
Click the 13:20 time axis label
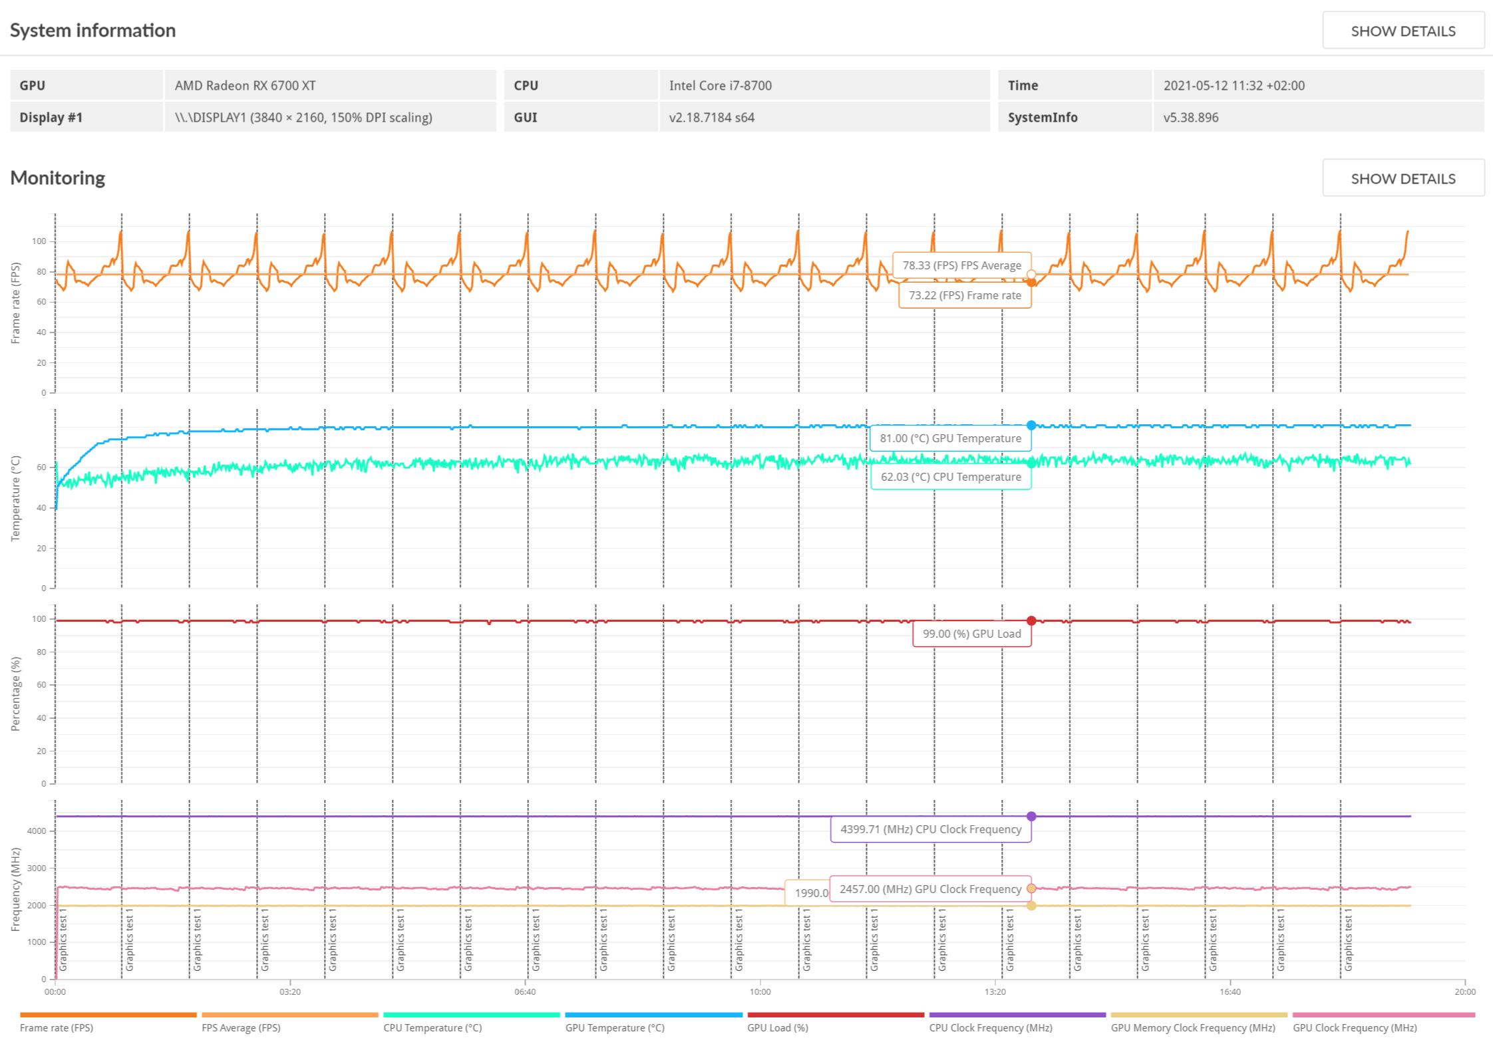point(995,991)
